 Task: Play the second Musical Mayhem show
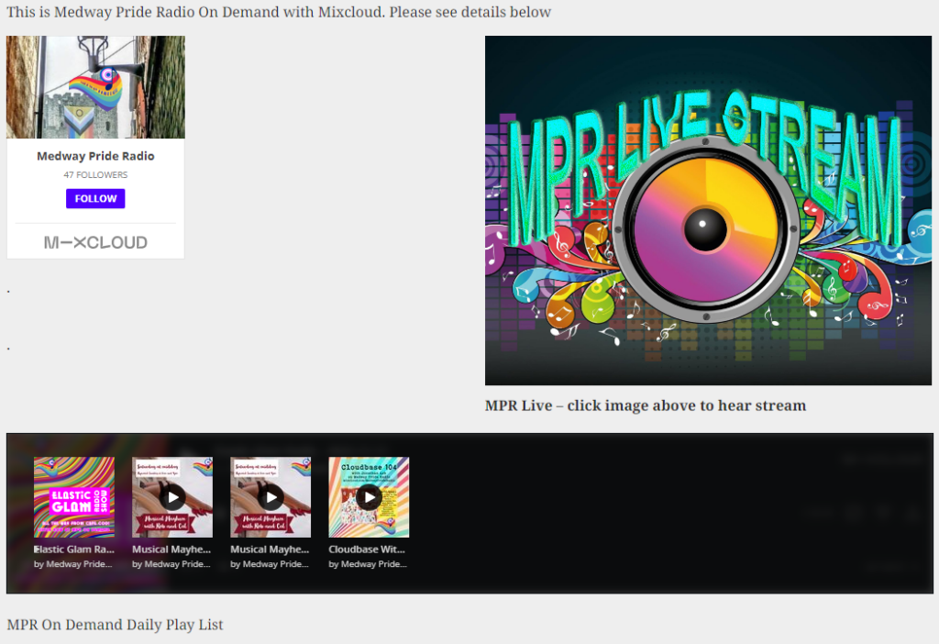click(x=271, y=497)
